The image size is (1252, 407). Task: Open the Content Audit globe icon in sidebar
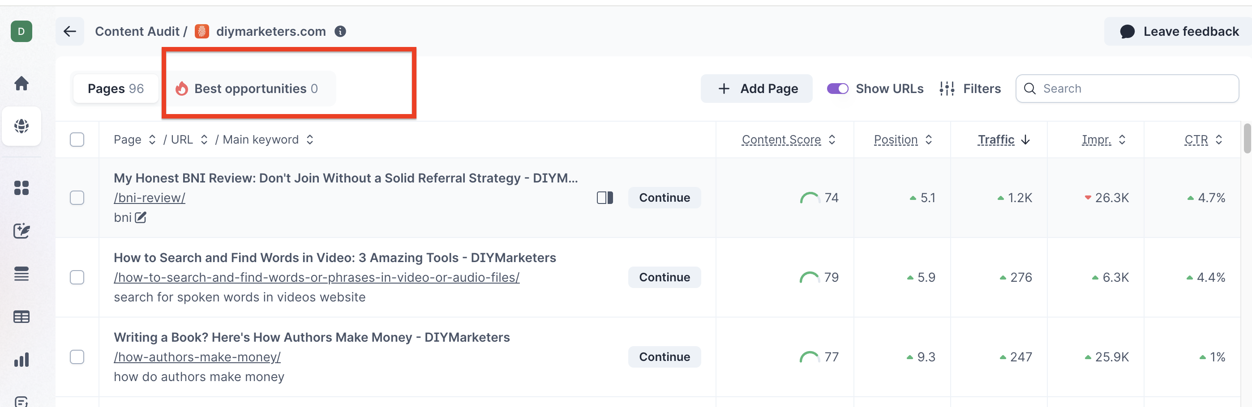(21, 126)
